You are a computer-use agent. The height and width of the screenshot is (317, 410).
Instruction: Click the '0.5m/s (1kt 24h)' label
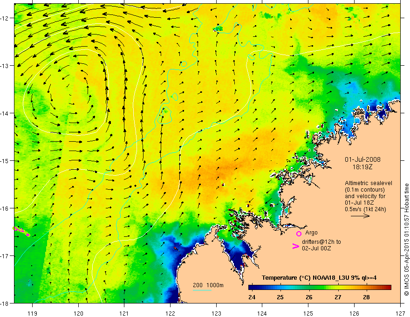pyautogui.click(x=365, y=209)
